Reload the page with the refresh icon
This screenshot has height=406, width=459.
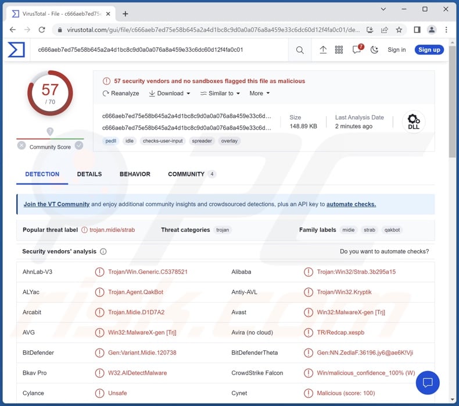tap(42, 30)
